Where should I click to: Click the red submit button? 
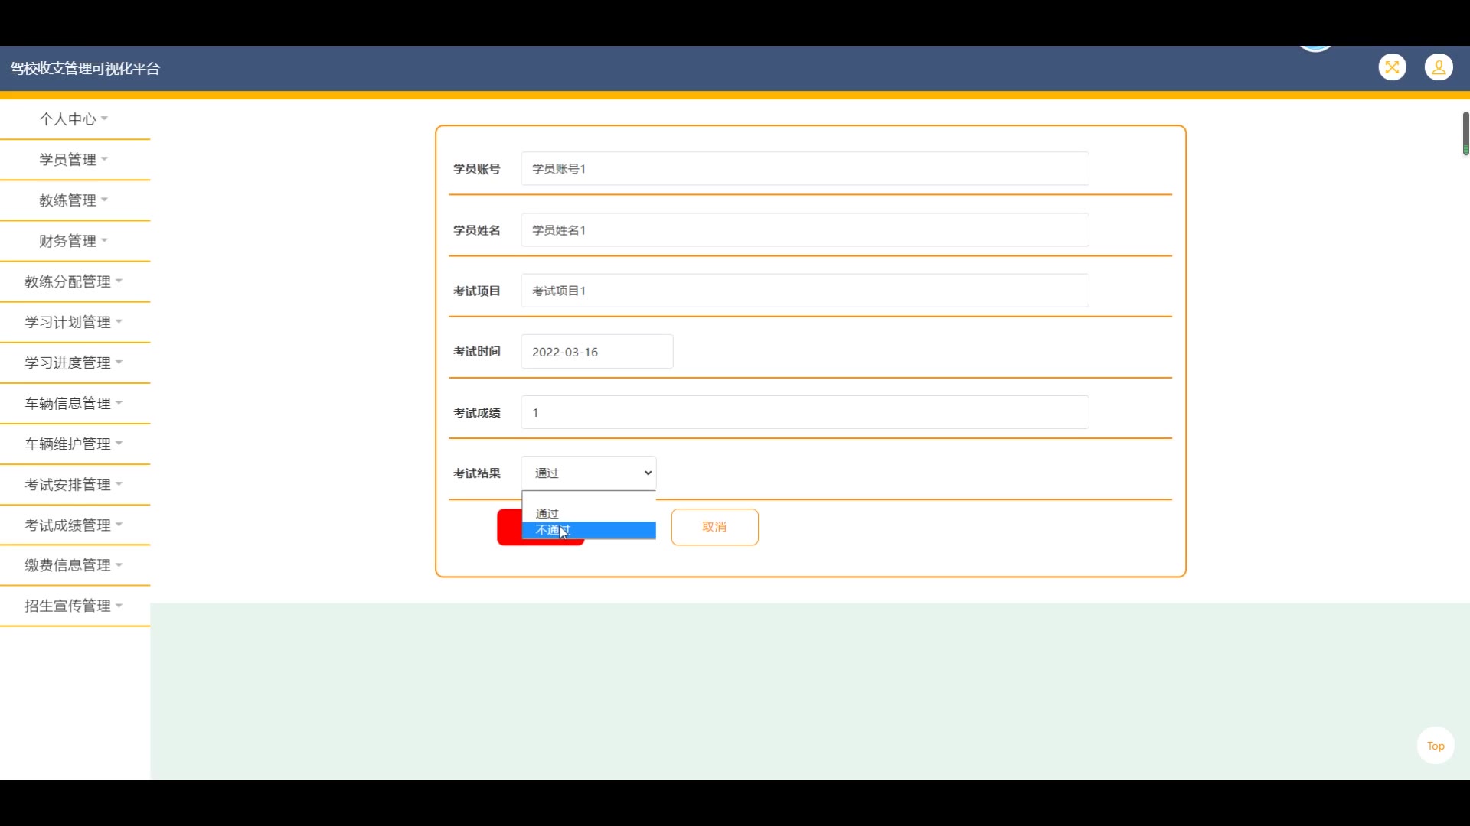[508, 527]
